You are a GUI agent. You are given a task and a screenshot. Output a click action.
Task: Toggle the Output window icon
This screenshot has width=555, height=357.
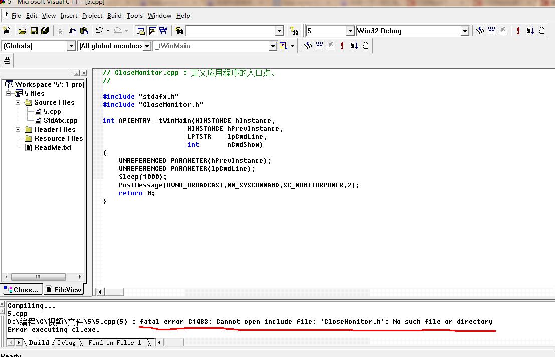pyautogui.click(x=152, y=31)
